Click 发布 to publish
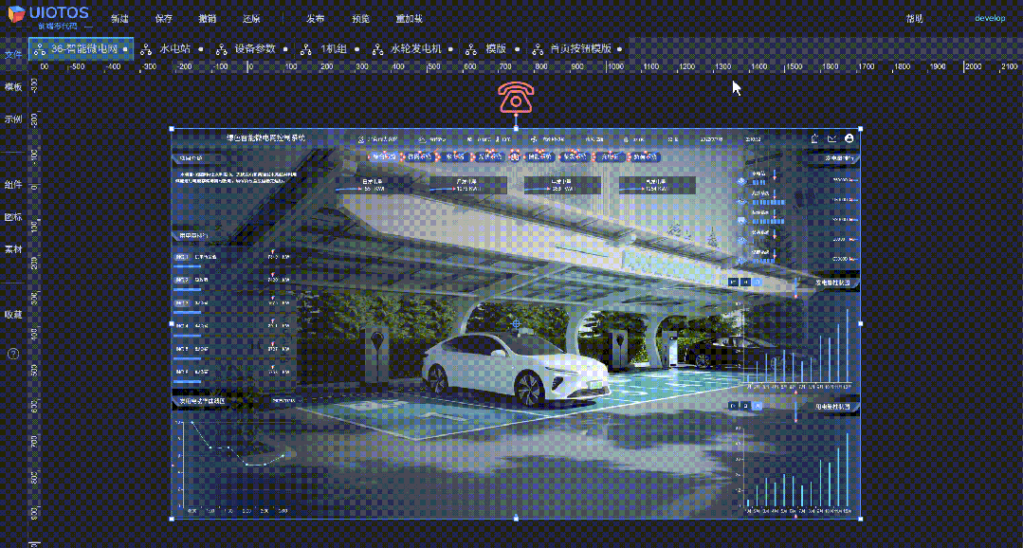The height and width of the screenshot is (548, 1023). (x=315, y=18)
